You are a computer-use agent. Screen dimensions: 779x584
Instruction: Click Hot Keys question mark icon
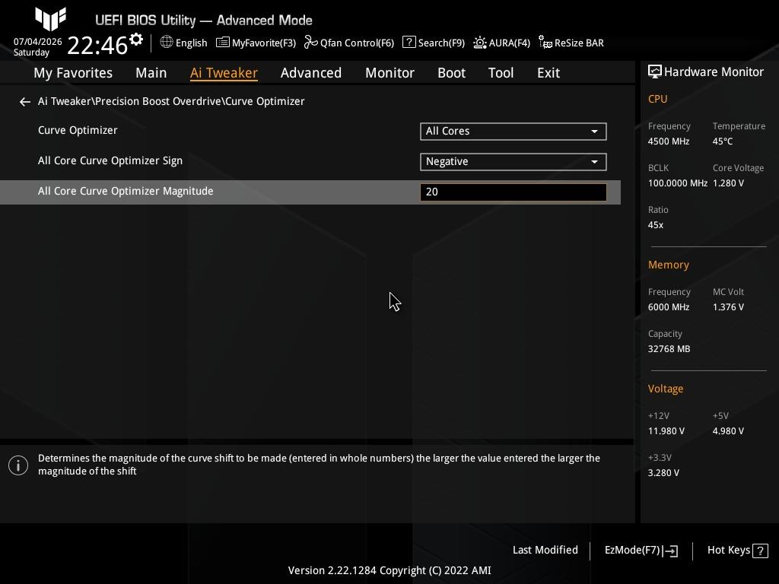point(760,551)
